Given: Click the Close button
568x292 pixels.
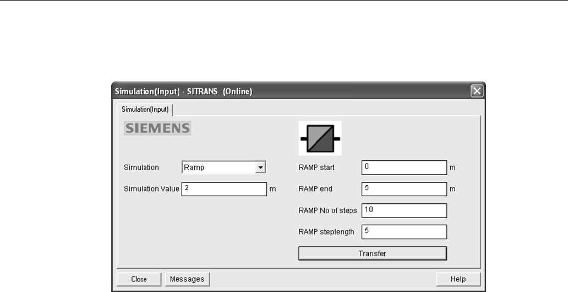Looking at the screenshot, I should point(139,279).
